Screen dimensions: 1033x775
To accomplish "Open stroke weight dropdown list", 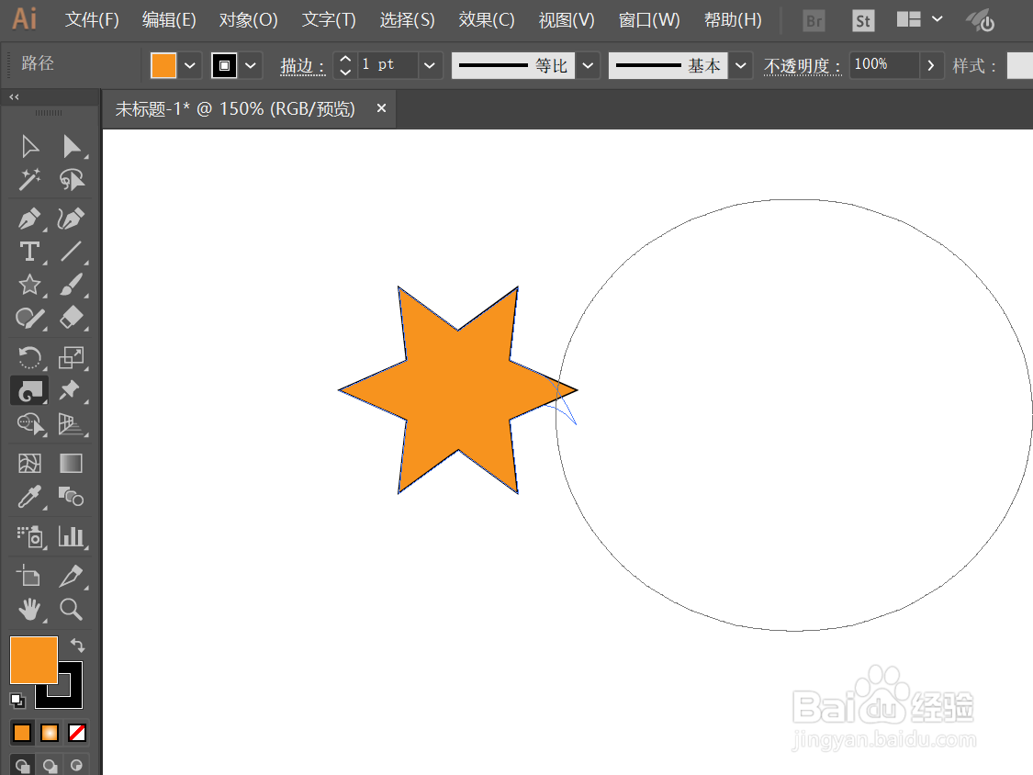I will pyautogui.click(x=430, y=65).
